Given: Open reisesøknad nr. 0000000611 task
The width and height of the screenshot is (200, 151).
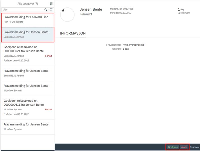Looking at the screenshot, I should (28, 108).
